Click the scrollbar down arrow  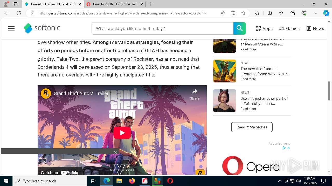329,171
